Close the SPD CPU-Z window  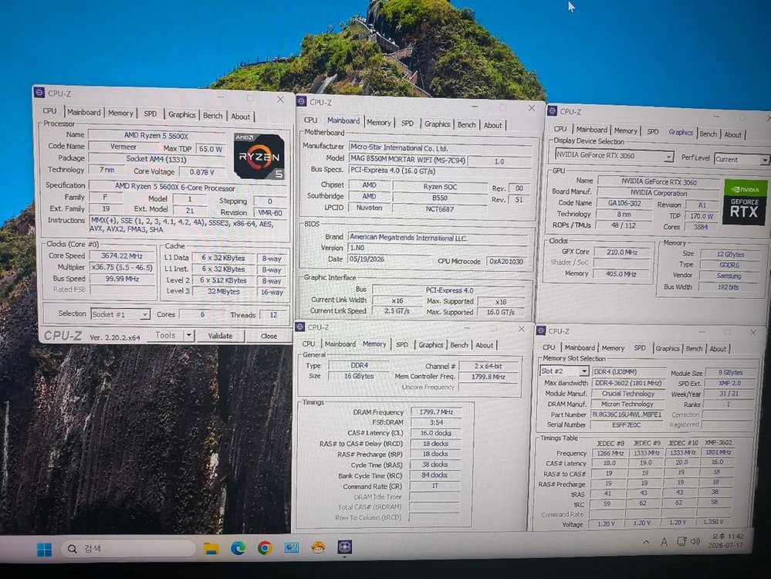[x=752, y=333]
